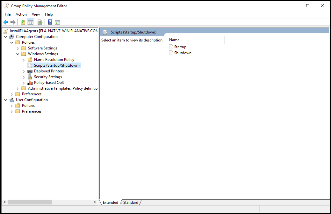
Task: Select Startup in the right pane list
Action: click(180, 47)
